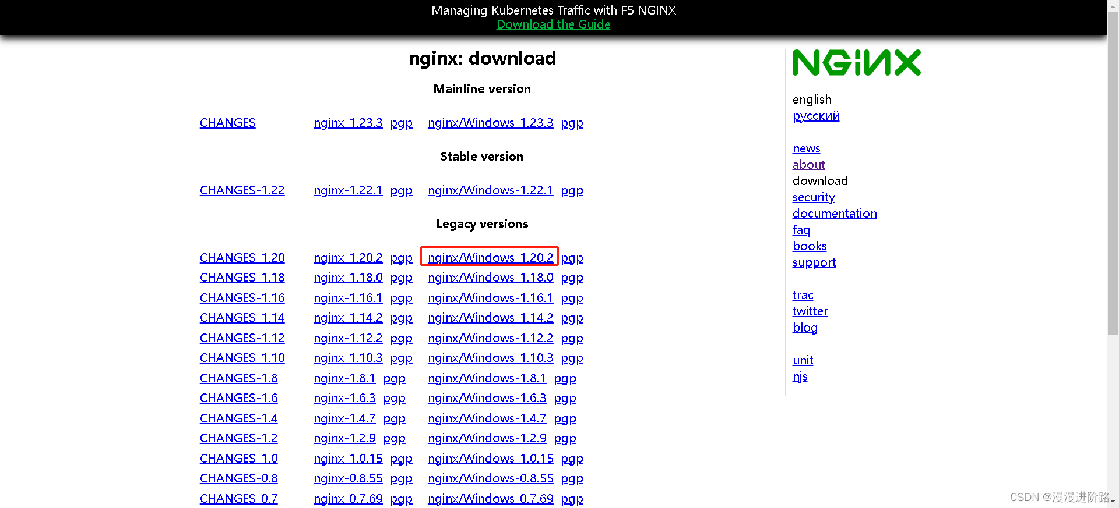Download nginx-1.23.3 source
This screenshot has height=508, width=1119.
coord(348,123)
